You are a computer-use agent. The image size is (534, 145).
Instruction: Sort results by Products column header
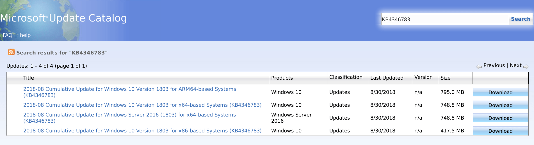click(282, 78)
